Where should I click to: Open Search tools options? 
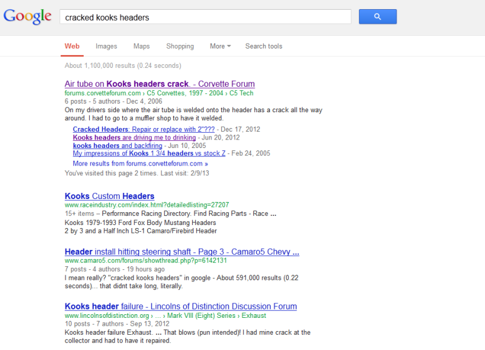tap(264, 46)
